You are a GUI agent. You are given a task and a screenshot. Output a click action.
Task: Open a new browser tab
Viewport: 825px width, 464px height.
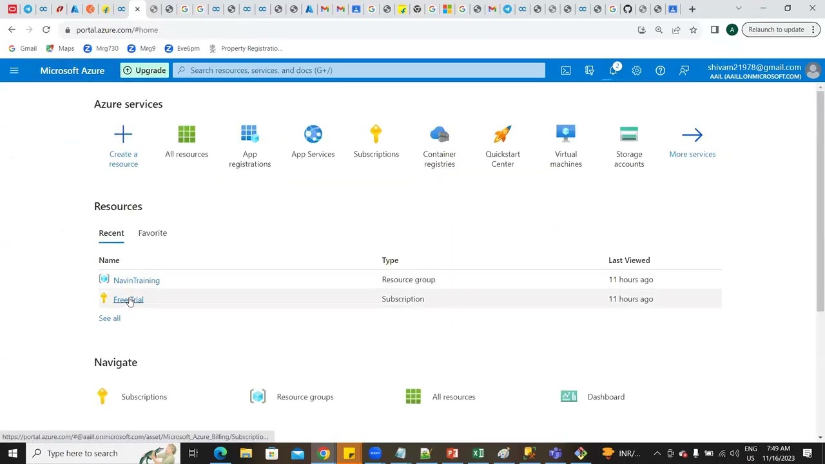point(692,9)
